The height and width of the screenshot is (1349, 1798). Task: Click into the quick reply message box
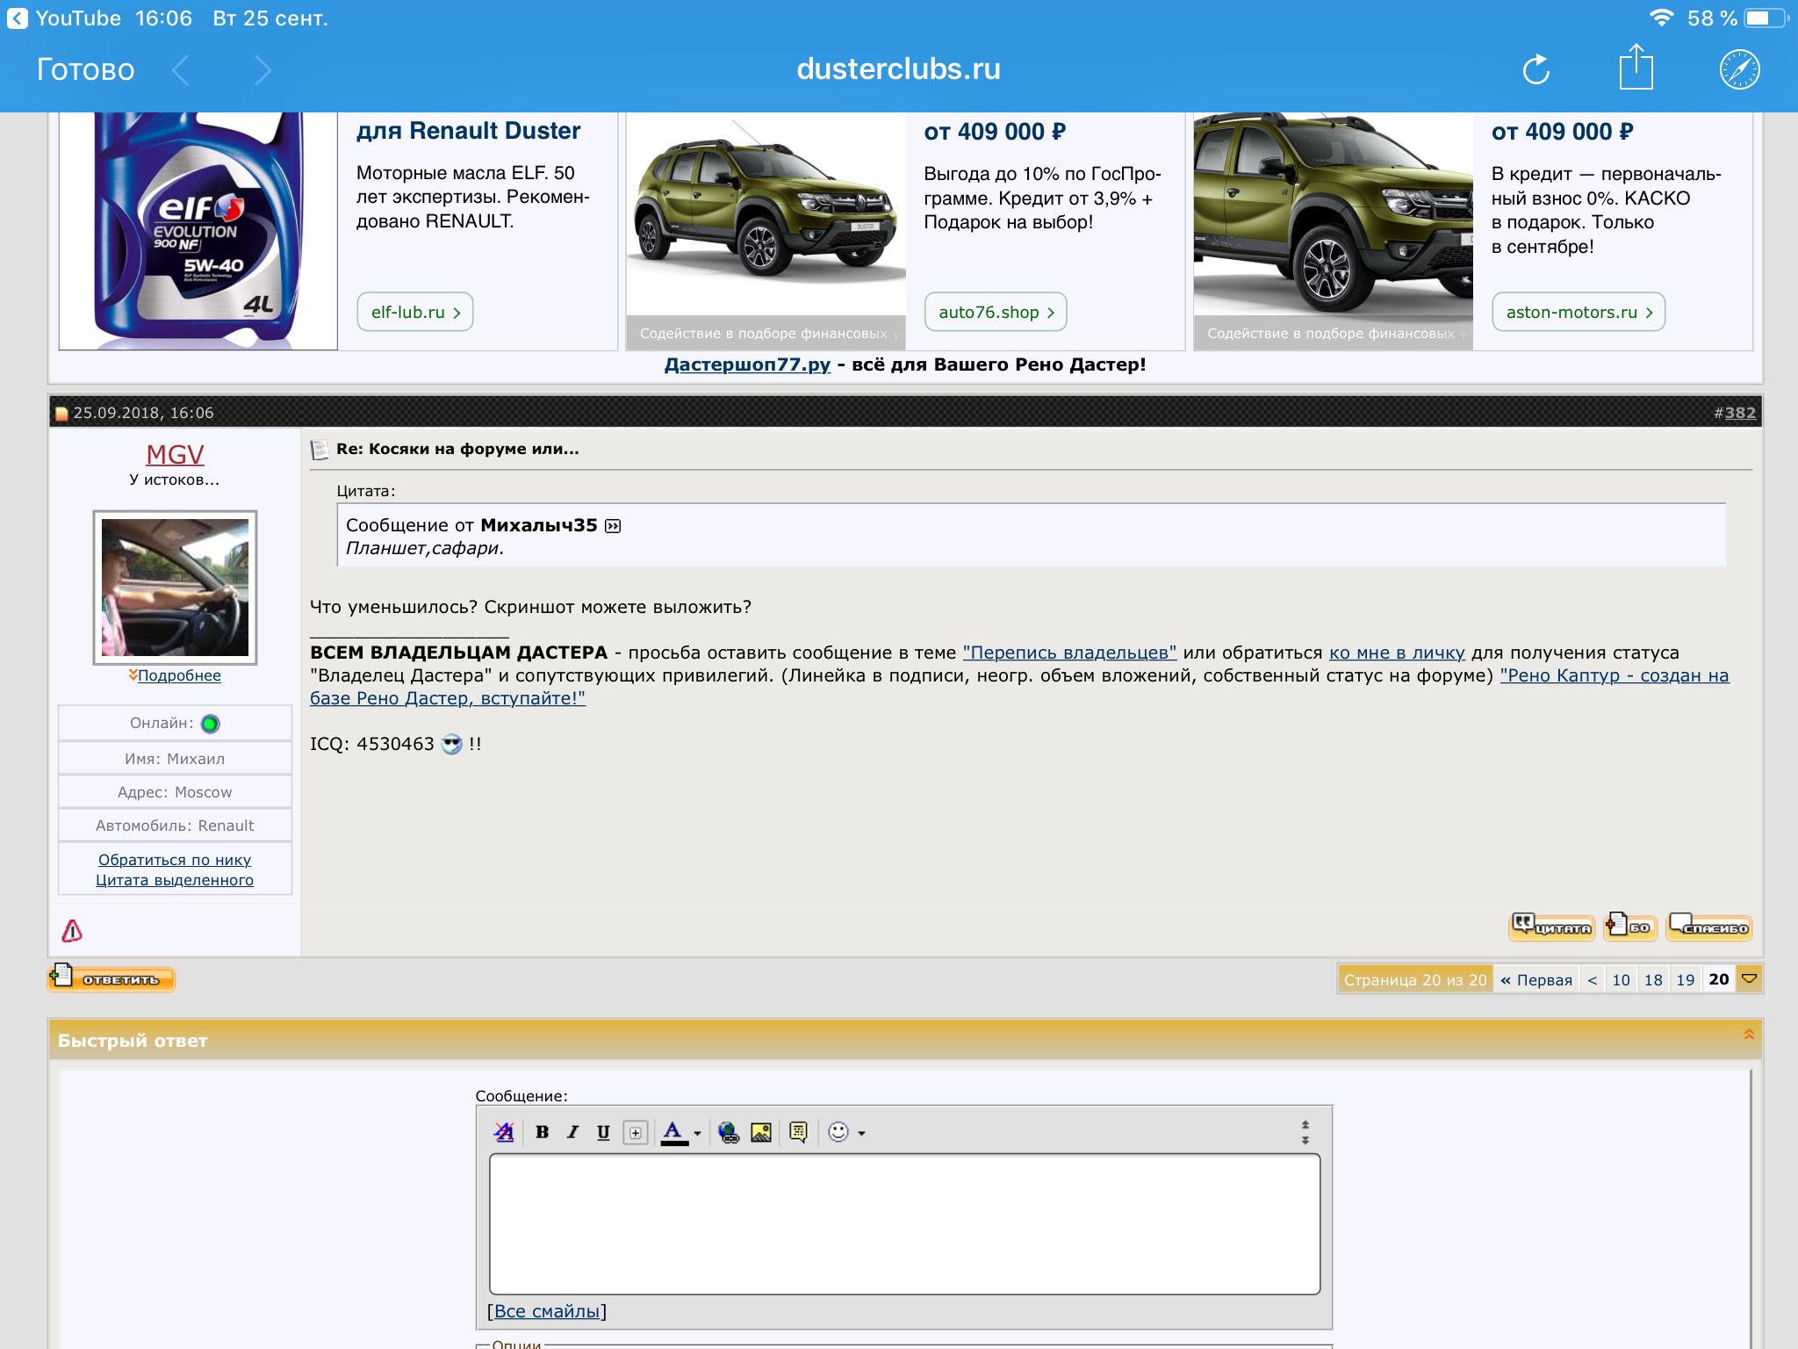pyautogui.click(x=904, y=1223)
